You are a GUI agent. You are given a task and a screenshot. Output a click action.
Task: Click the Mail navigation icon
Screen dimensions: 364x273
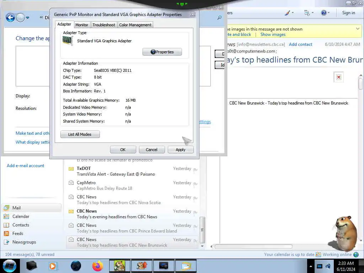(x=6, y=208)
